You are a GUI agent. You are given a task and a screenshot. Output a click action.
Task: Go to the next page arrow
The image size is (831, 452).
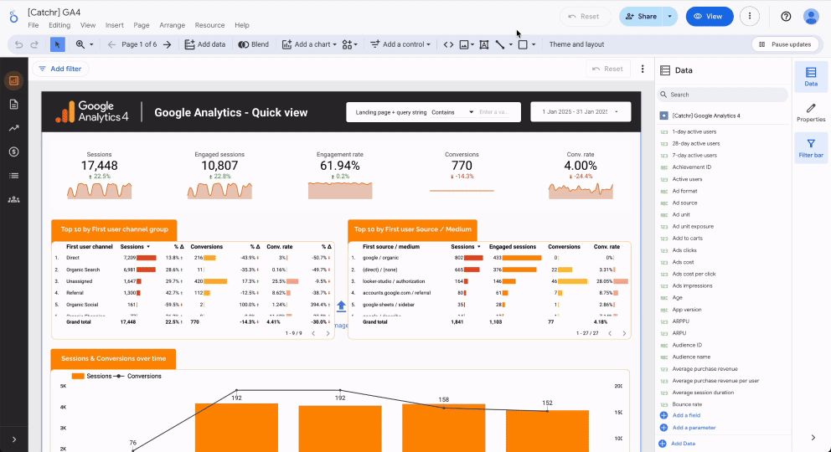click(x=168, y=44)
